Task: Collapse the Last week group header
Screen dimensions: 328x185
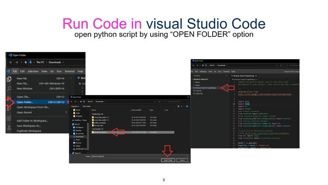Action: [x=97, y=129]
